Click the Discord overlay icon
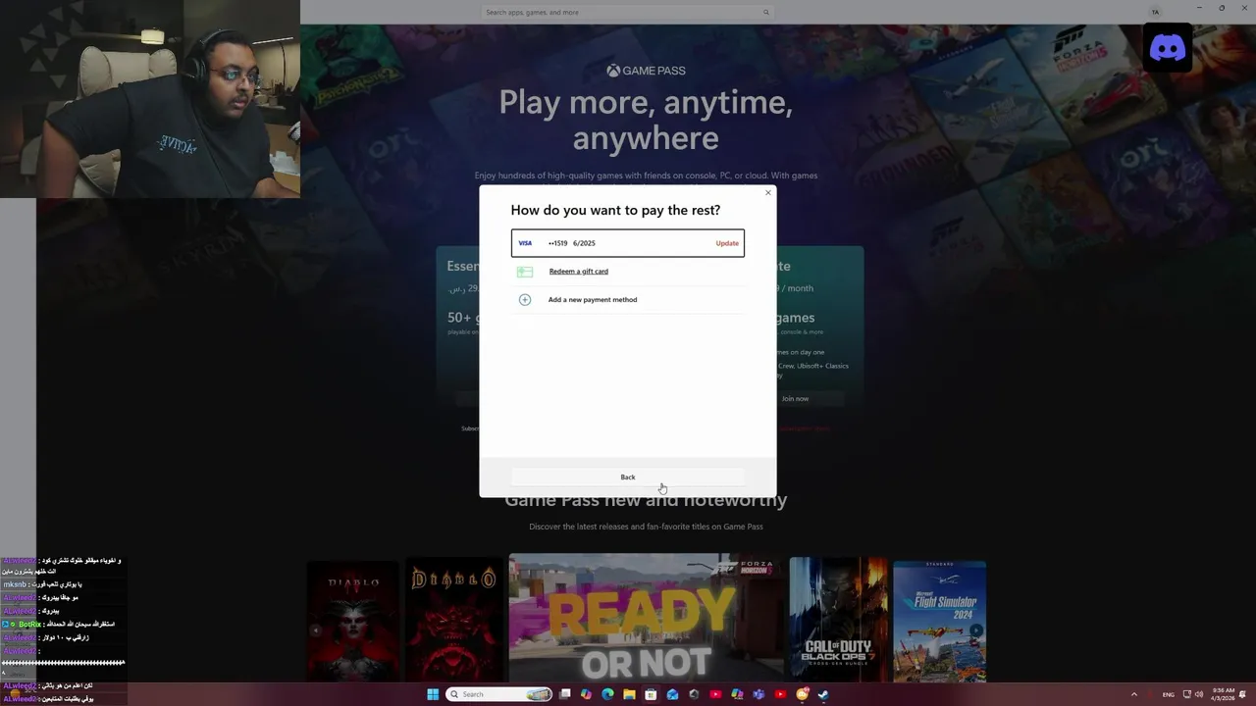This screenshot has height=706, width=1256. (1168, 48)
